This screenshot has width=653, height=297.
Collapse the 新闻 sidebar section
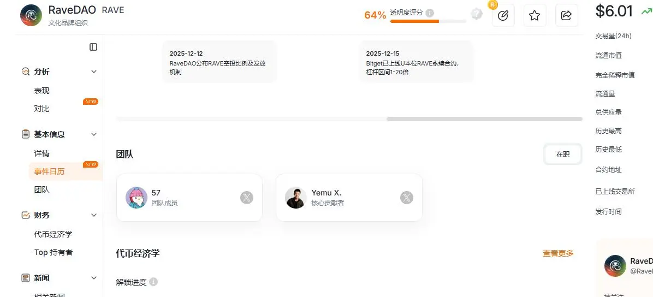[x=94, y=278]
